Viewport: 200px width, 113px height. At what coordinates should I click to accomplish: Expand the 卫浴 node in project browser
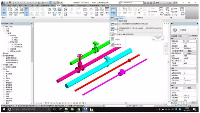pyautogui.click(x=4, y=29)
